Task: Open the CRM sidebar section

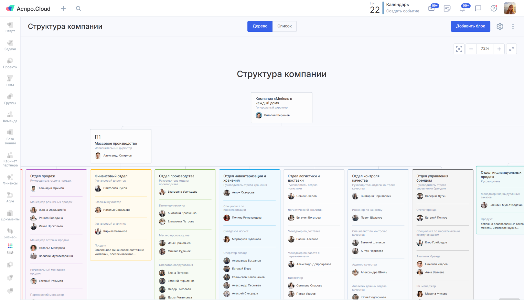Action: point(10,81)
